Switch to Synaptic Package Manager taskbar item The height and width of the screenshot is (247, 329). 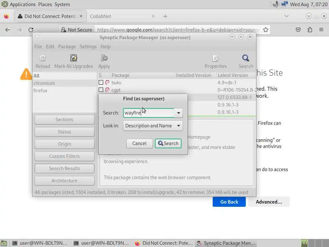[226, 243]
